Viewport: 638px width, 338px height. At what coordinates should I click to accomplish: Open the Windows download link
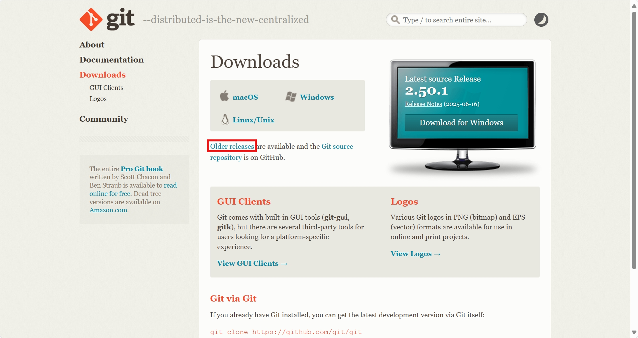tap(317, 97)
